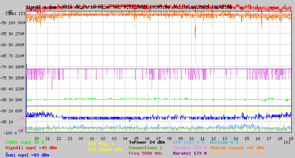Click the blue Šum noise legend entry
Screen dimensions: 295x158
click(27, 155)
